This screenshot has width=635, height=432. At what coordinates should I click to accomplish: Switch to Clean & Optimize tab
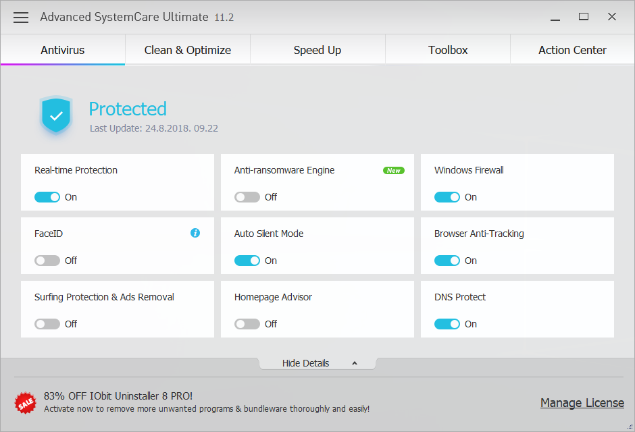click(188, 50)
